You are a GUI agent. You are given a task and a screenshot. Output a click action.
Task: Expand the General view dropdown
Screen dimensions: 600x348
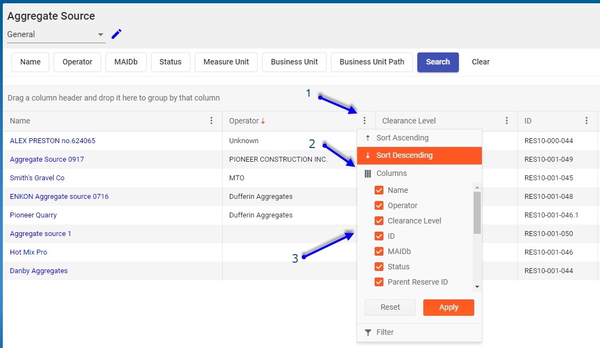pyautogui.click(x=101, y=34)
